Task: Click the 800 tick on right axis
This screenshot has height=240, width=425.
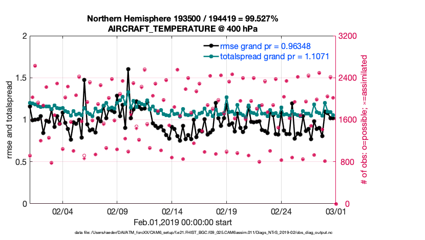Action: tap(346, 162)
